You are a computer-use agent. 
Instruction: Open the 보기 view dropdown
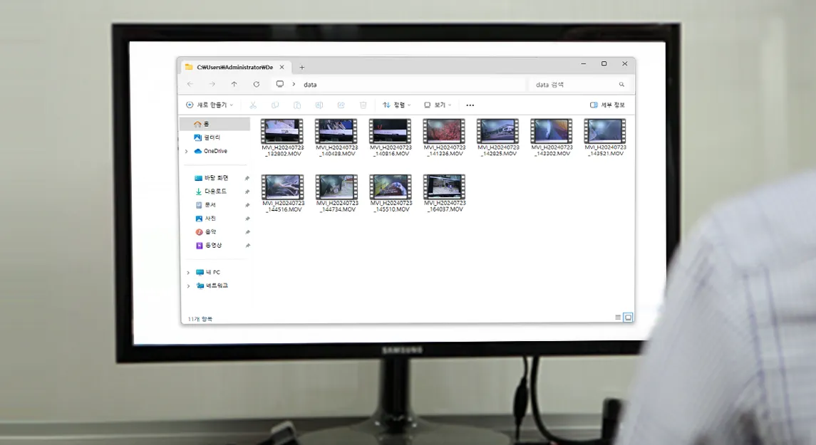pos(438,105)
